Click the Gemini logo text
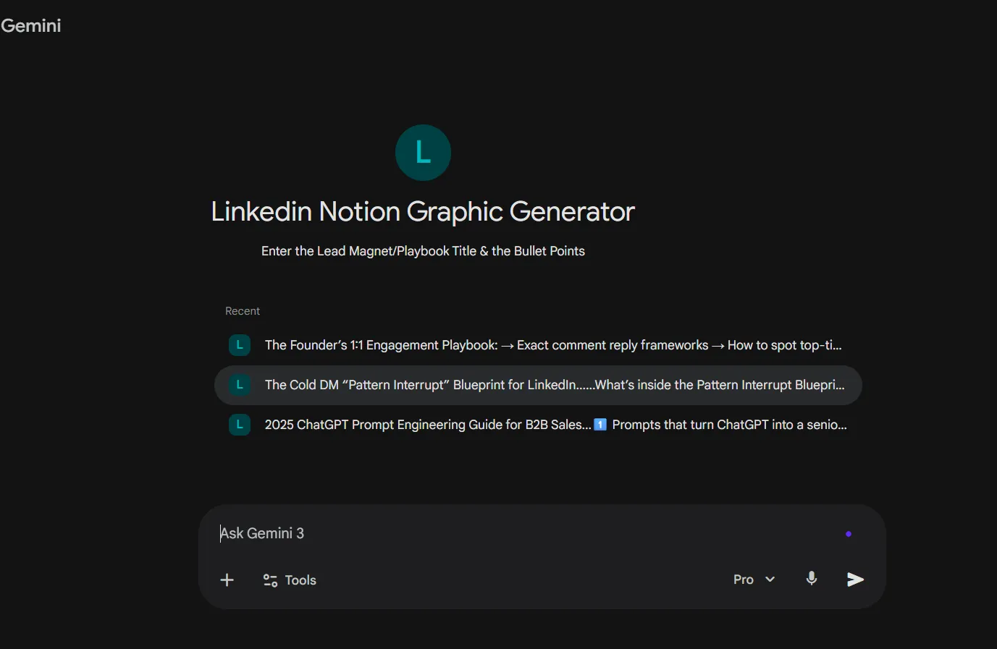The width and height of the screenshot is (997, 649). pyautogui.click(x=31, y=26)
